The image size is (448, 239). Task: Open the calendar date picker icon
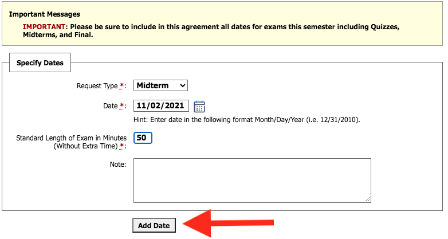pyautogui.click(x=199, y=107)
